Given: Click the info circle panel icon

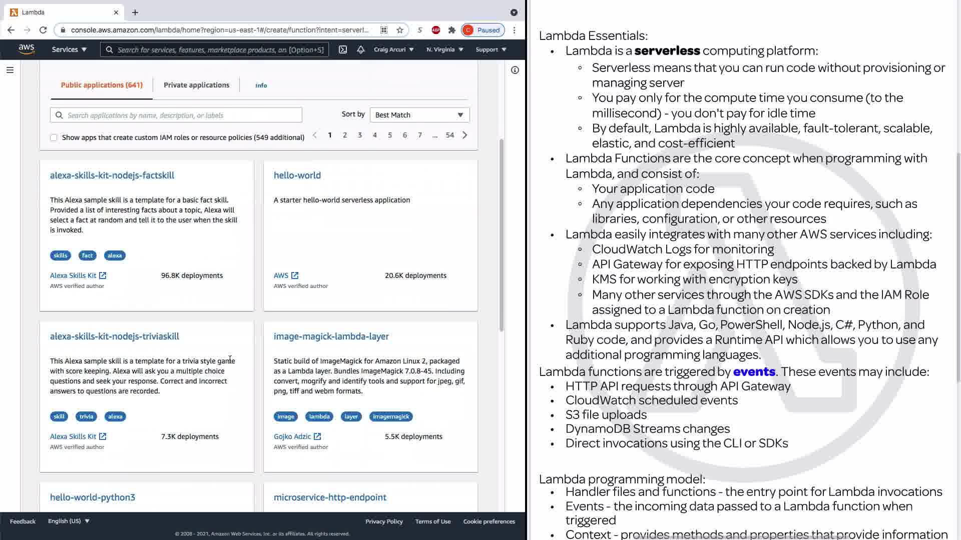Looking at the screenshot, I should pos(515,70).
